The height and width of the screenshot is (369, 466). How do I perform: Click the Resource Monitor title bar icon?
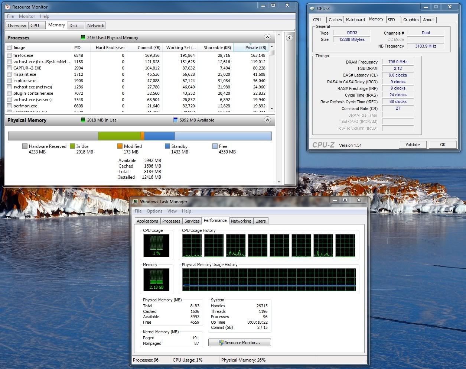point(7,7)
